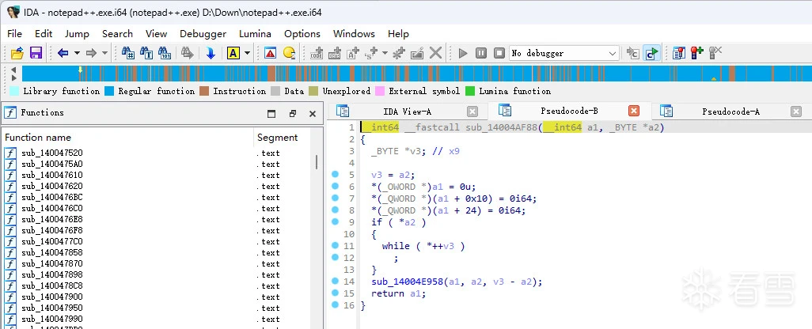Viewport: 812px width, 329px height.
Task: Click the search immediate value binoculars icon
Action: click(128, 53)
